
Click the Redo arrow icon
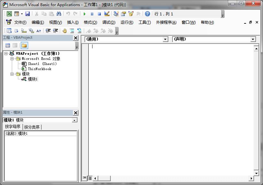pyautogui.click(x=75, y=14)
